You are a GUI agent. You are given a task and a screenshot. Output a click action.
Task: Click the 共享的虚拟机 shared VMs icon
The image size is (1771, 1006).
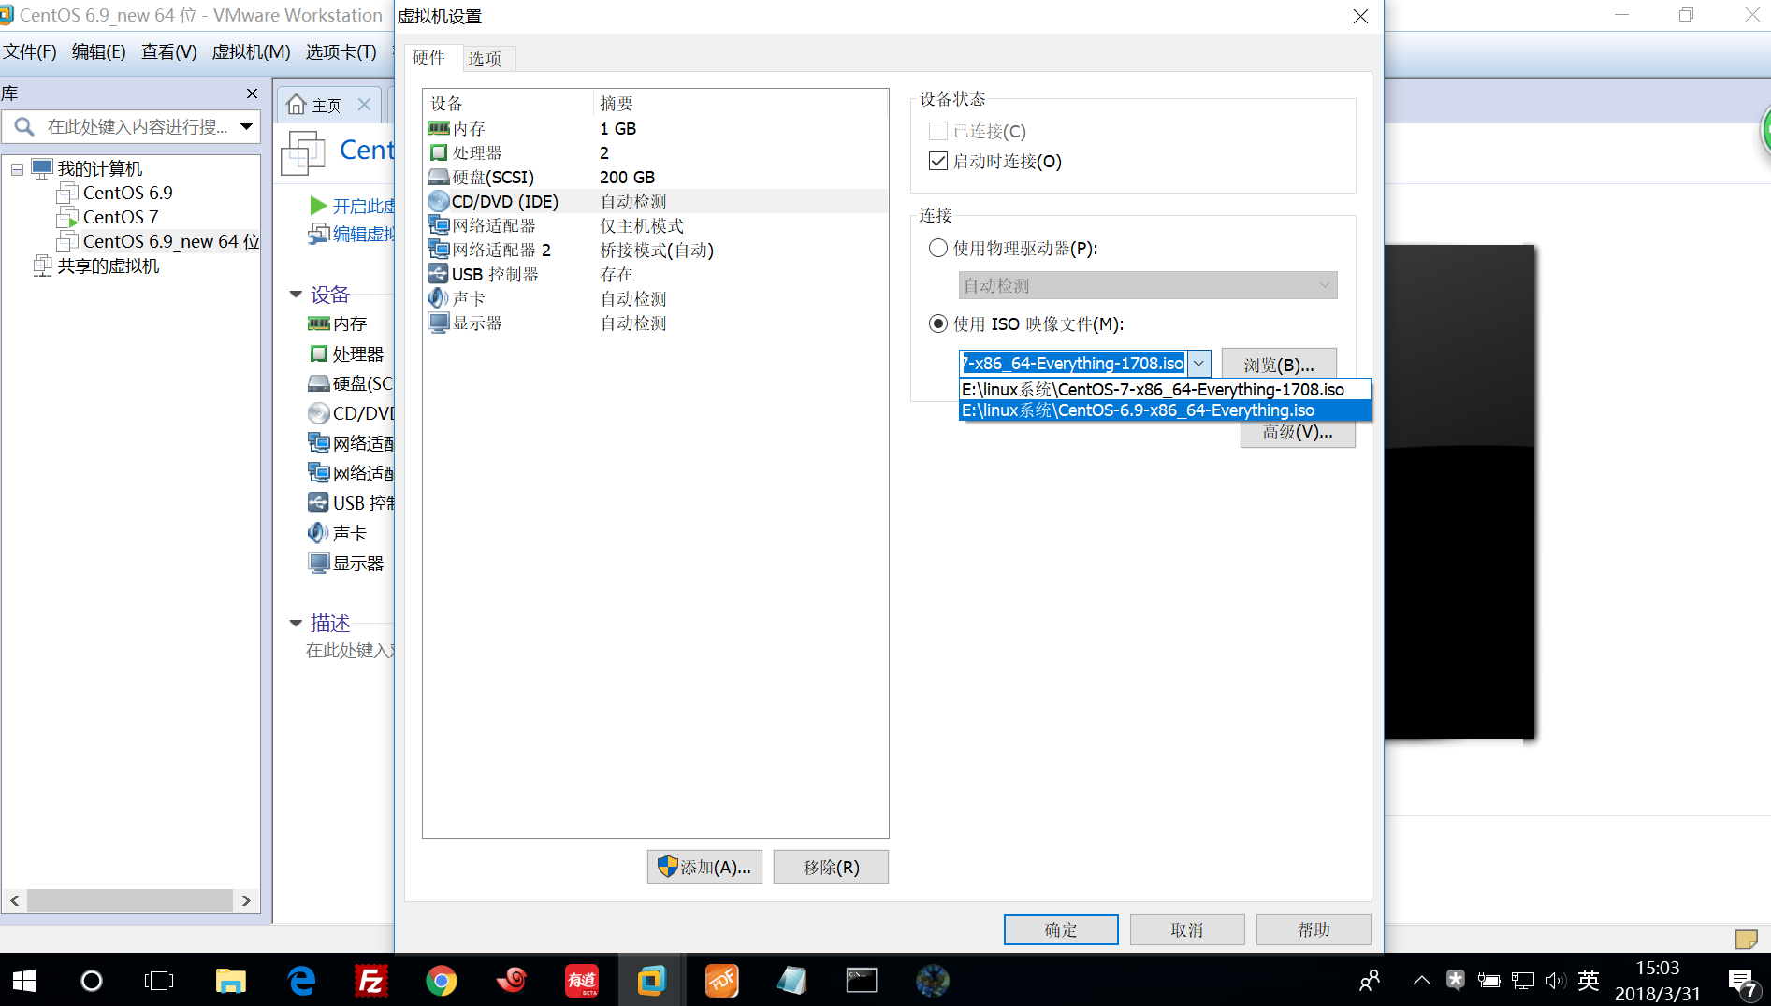click(42, 266)
